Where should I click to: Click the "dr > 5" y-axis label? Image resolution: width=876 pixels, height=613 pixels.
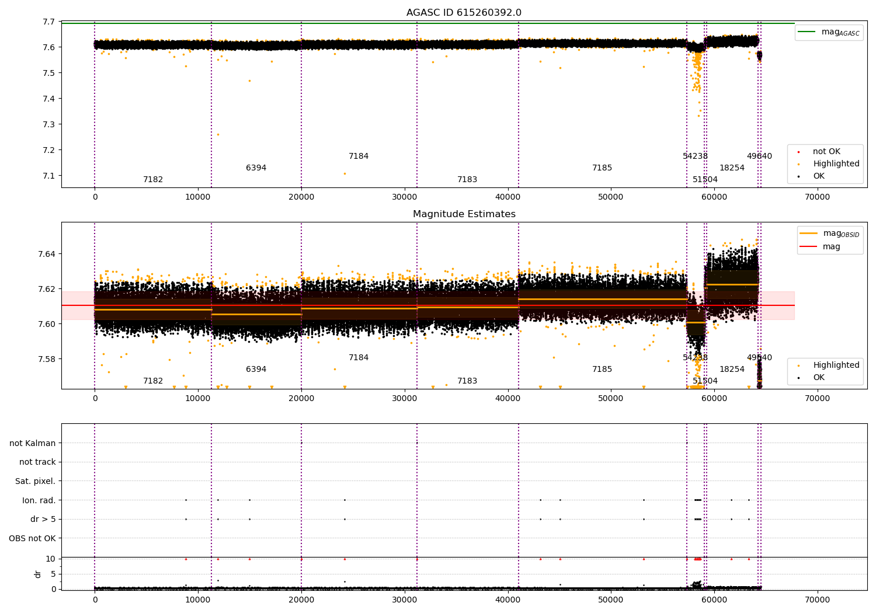43,519
